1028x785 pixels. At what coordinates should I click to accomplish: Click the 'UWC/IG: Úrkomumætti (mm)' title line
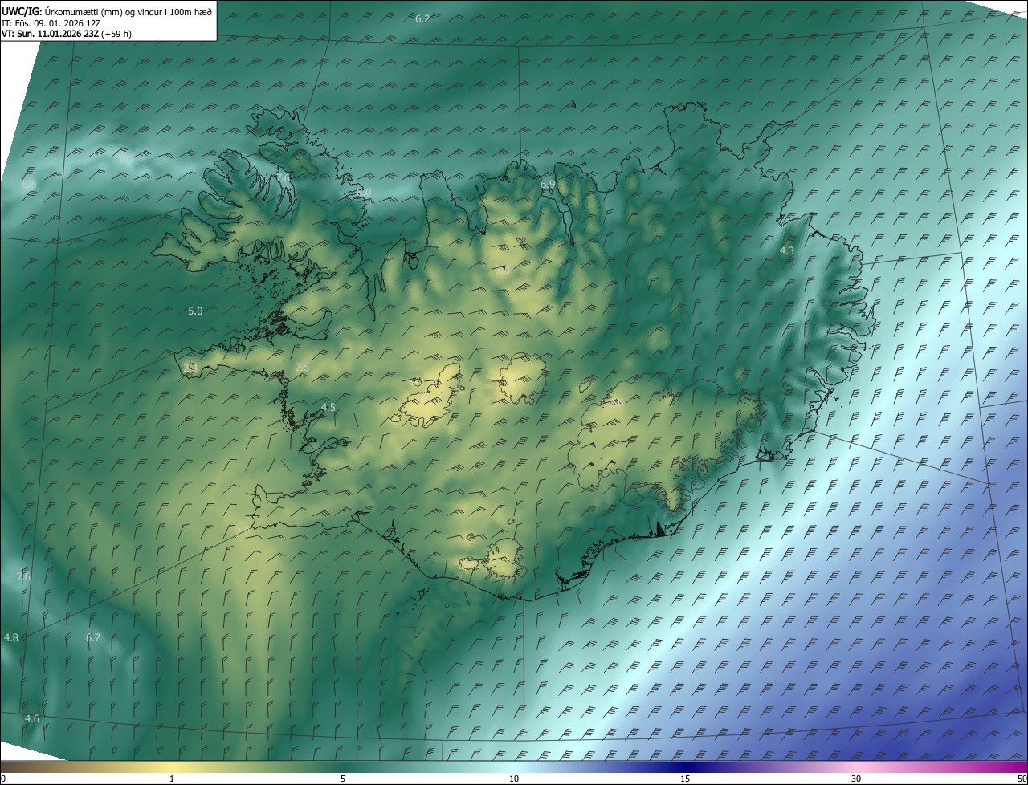107,11
